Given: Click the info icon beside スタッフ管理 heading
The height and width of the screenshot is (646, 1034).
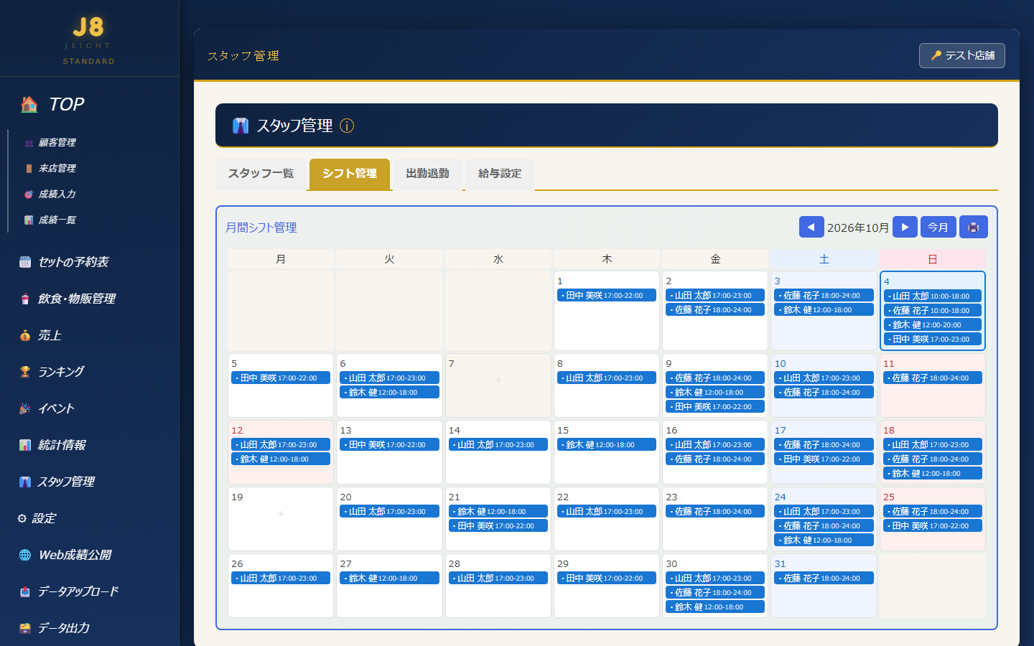Looking at the screenshot, I should pos(347,126).
